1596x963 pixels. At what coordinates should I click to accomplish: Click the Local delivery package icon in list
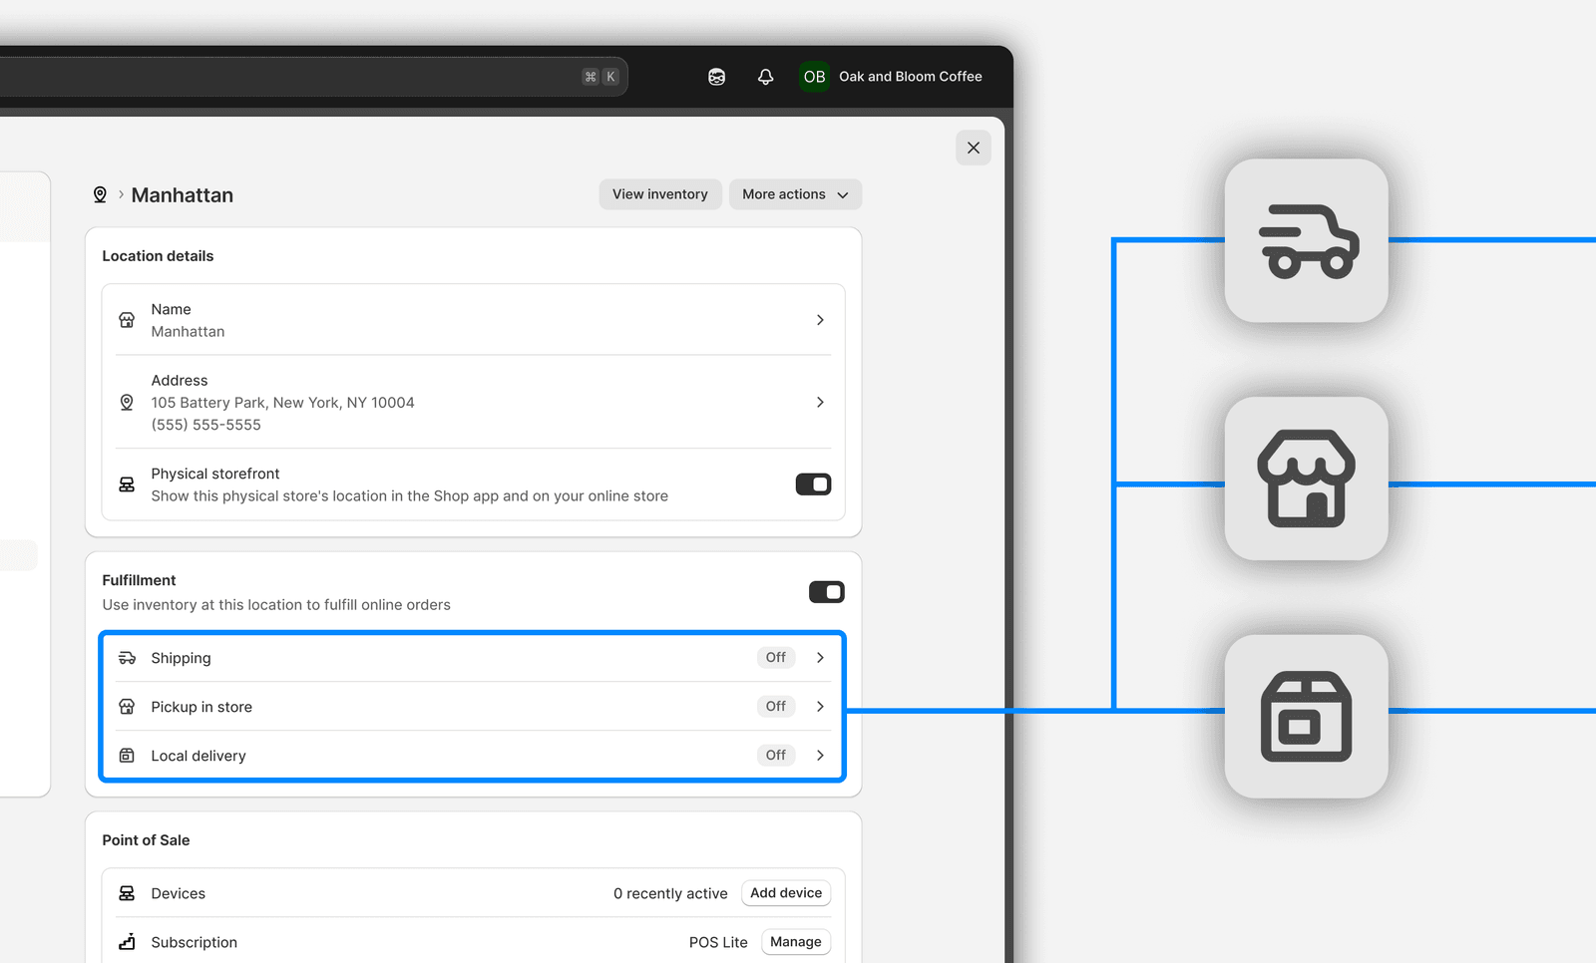(127, 756)
